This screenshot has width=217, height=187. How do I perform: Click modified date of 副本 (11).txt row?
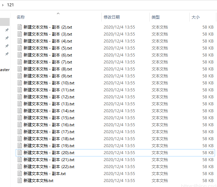[119, 90]
